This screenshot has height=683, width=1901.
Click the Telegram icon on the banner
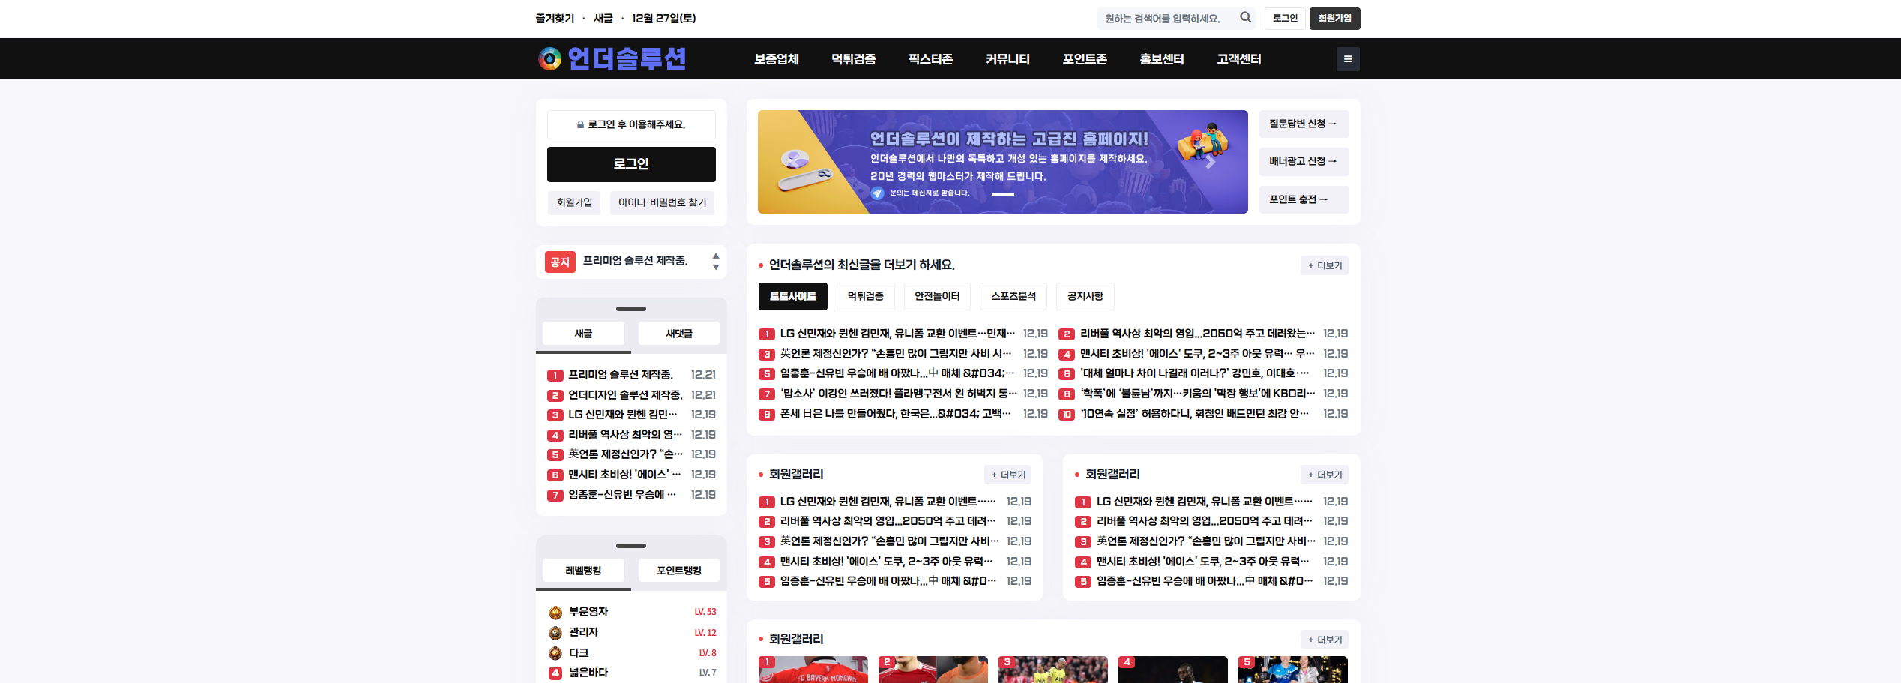click(x=877, y=193)
